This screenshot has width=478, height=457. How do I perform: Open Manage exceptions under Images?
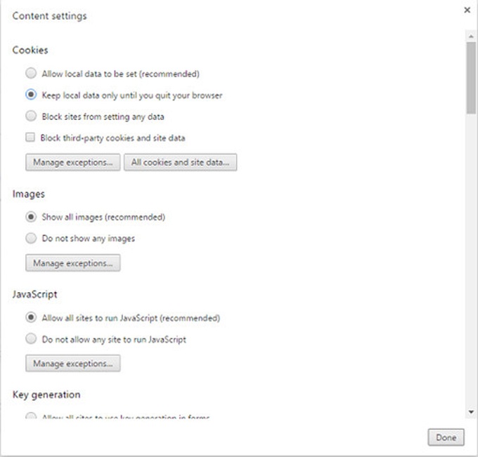pyautogui.click(x=73, y=263)
